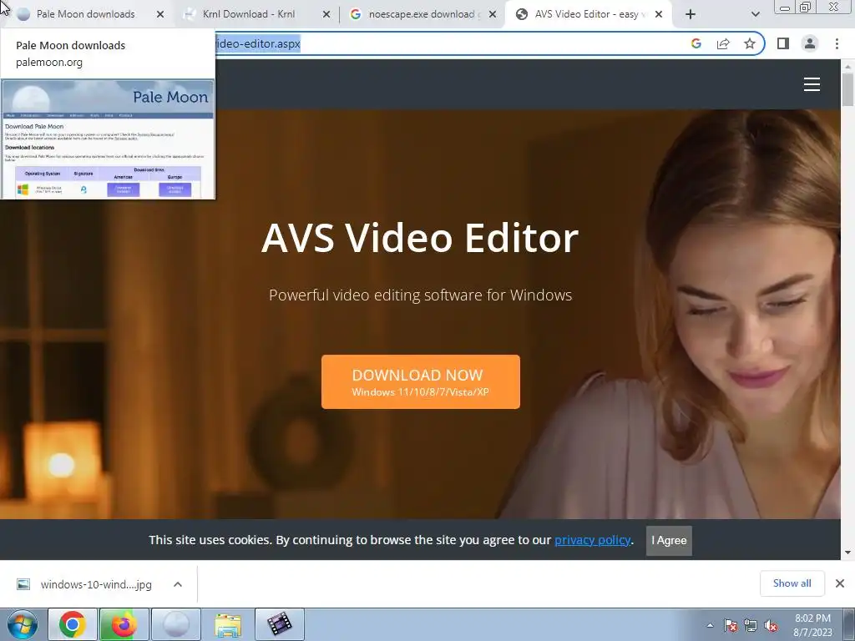Show hidden system tray icons
The height and width of the screenshot is (641, 855).
pos(710,625)
